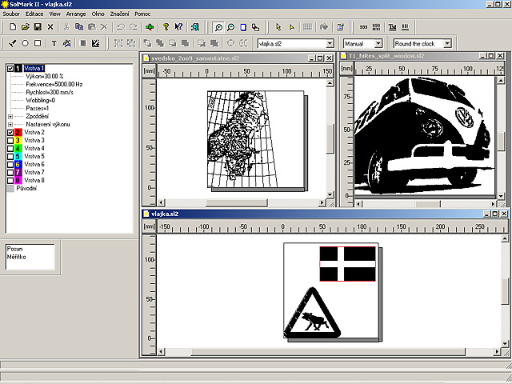Enable the Vrstva 3 layer checkbox
The image size is (512, 384).
pyautogui.click(x=10, y=141)
